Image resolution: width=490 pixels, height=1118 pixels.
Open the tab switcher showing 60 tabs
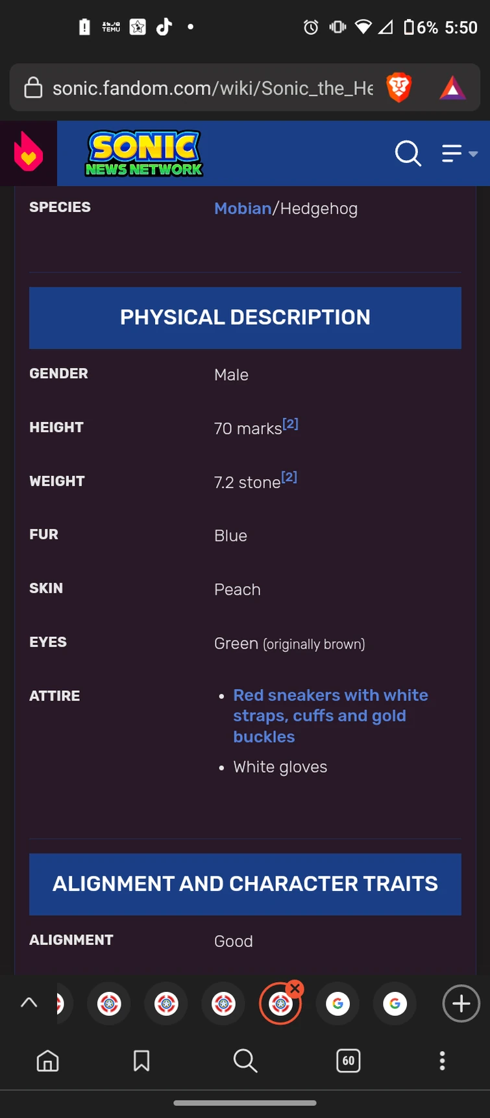click(x=349, y=1061)
